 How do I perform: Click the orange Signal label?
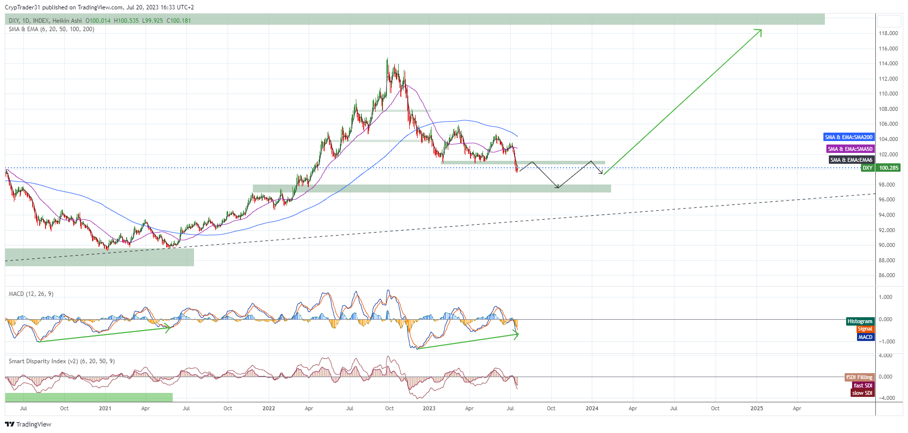[865, 329]
